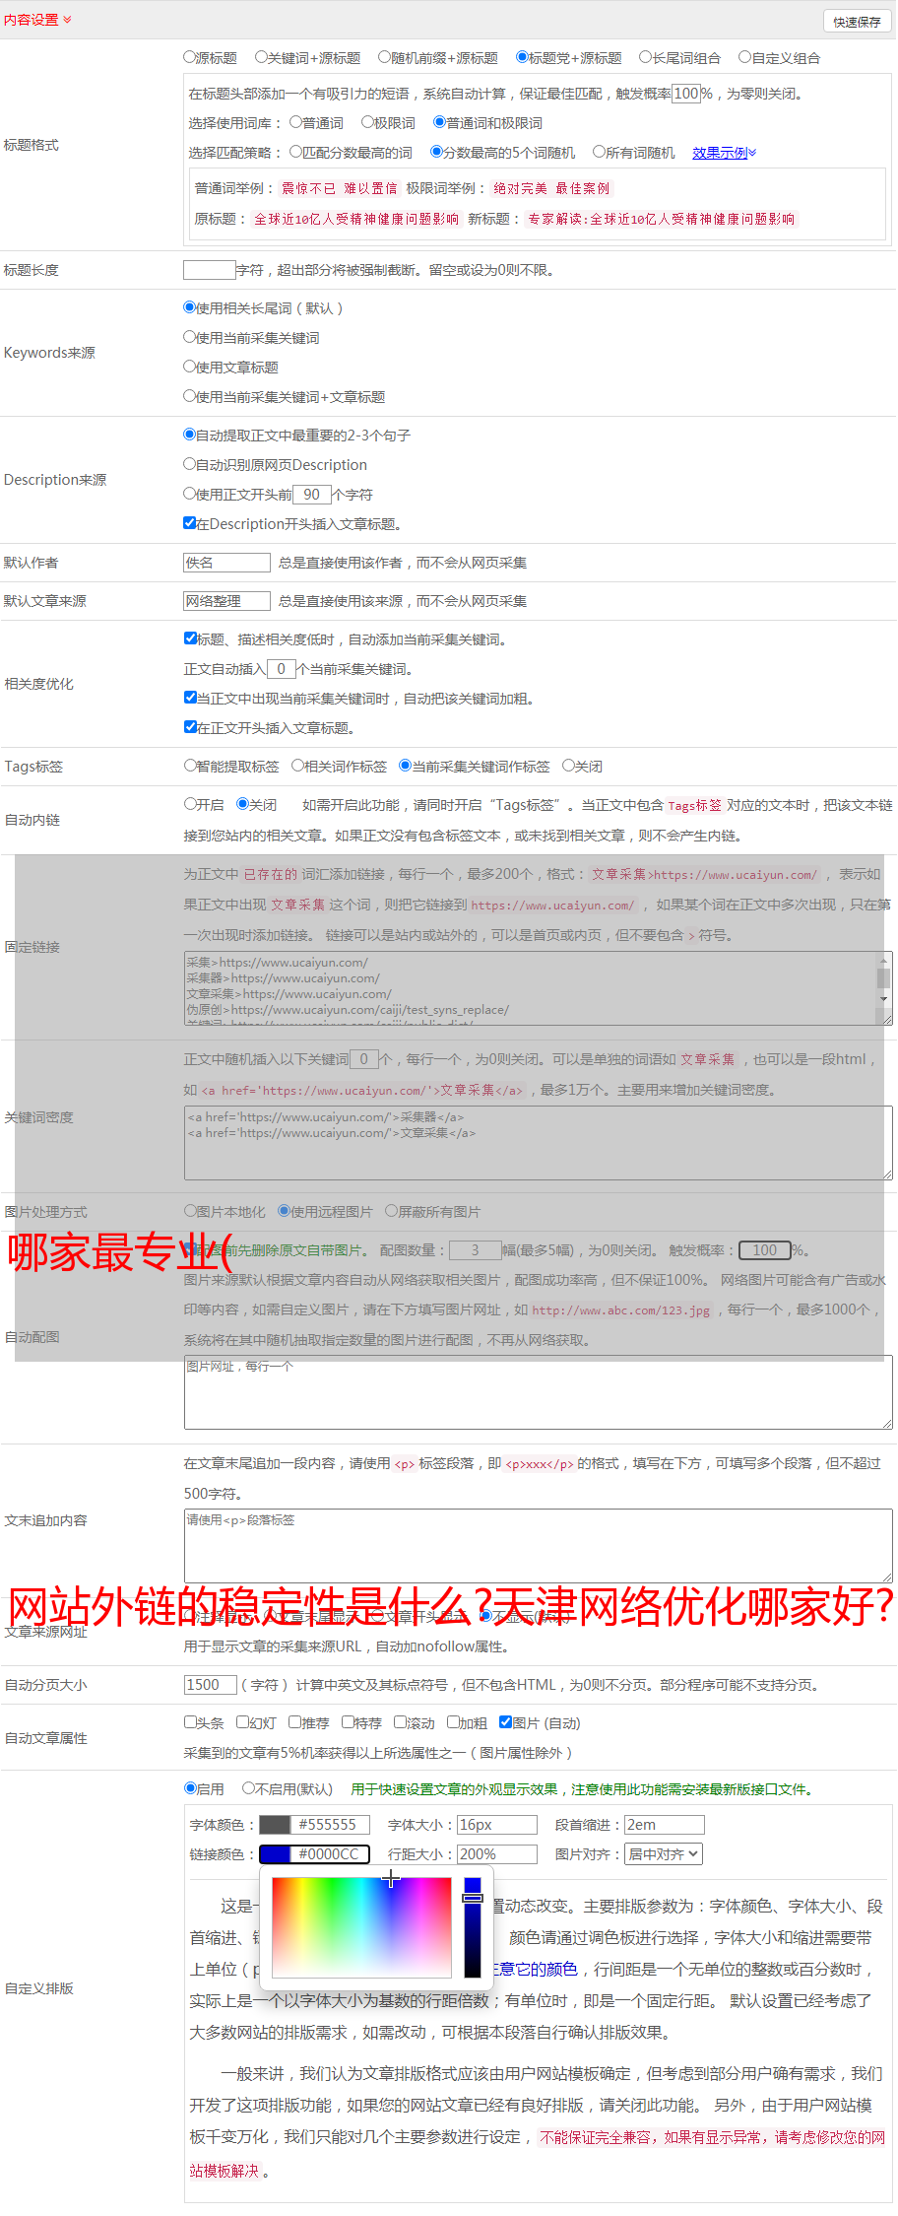Select 相关词作标签 for Tags
This screenshot has width=898, height=2216.
(x=297, y=766)
